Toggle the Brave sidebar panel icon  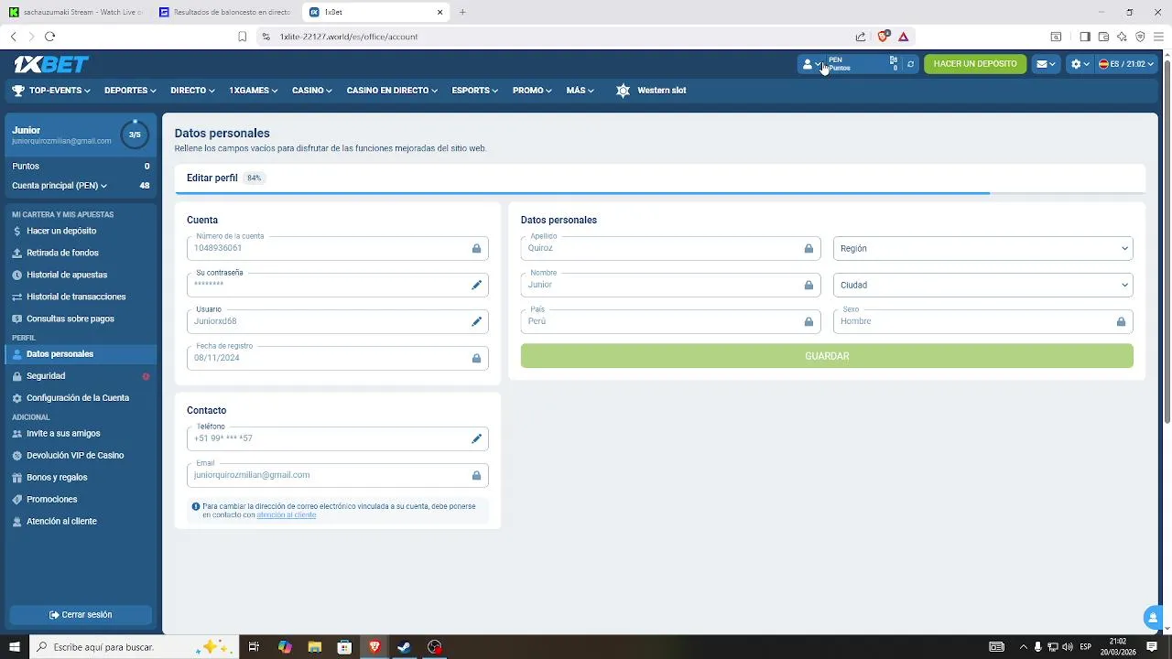1084,37
